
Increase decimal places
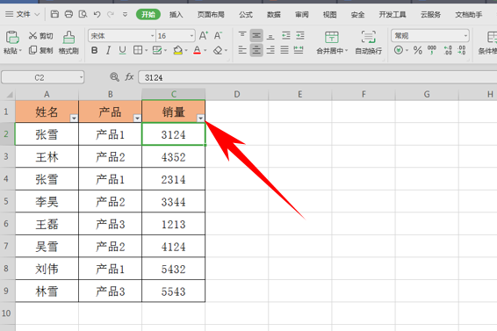(x=448, y=50)
